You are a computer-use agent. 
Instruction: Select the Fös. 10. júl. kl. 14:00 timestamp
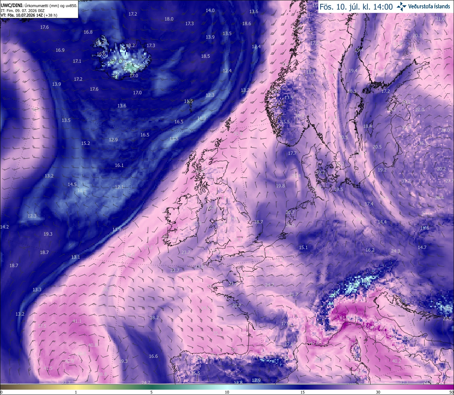356,7
